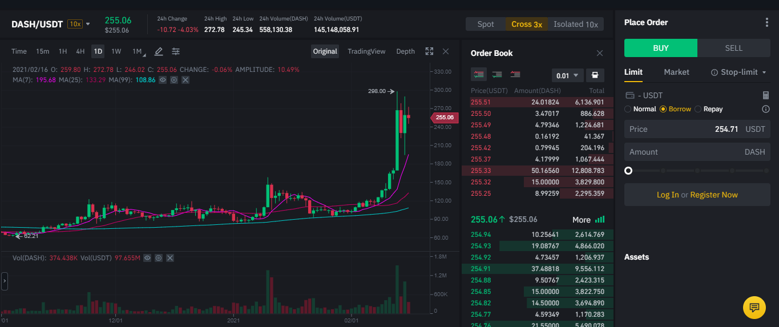Viewport: 779px width, 327px height.
Task: Remove the MA indicator with X
Action: tap(185, 80)
